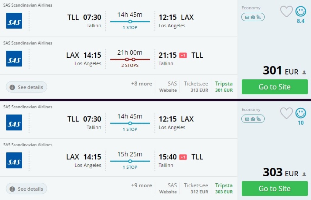The width and height of the screenshot is (311, 200).
Task: Click amenities icons badge on first flight
Action: [x=253, y=17]
